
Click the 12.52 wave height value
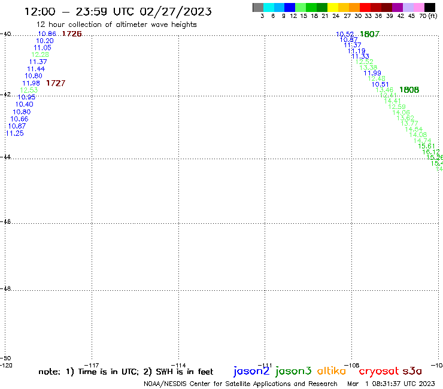point(364,62)
